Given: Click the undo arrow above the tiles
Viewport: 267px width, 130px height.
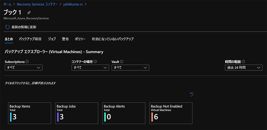Looking at the screenshot, I should (192, 94).
